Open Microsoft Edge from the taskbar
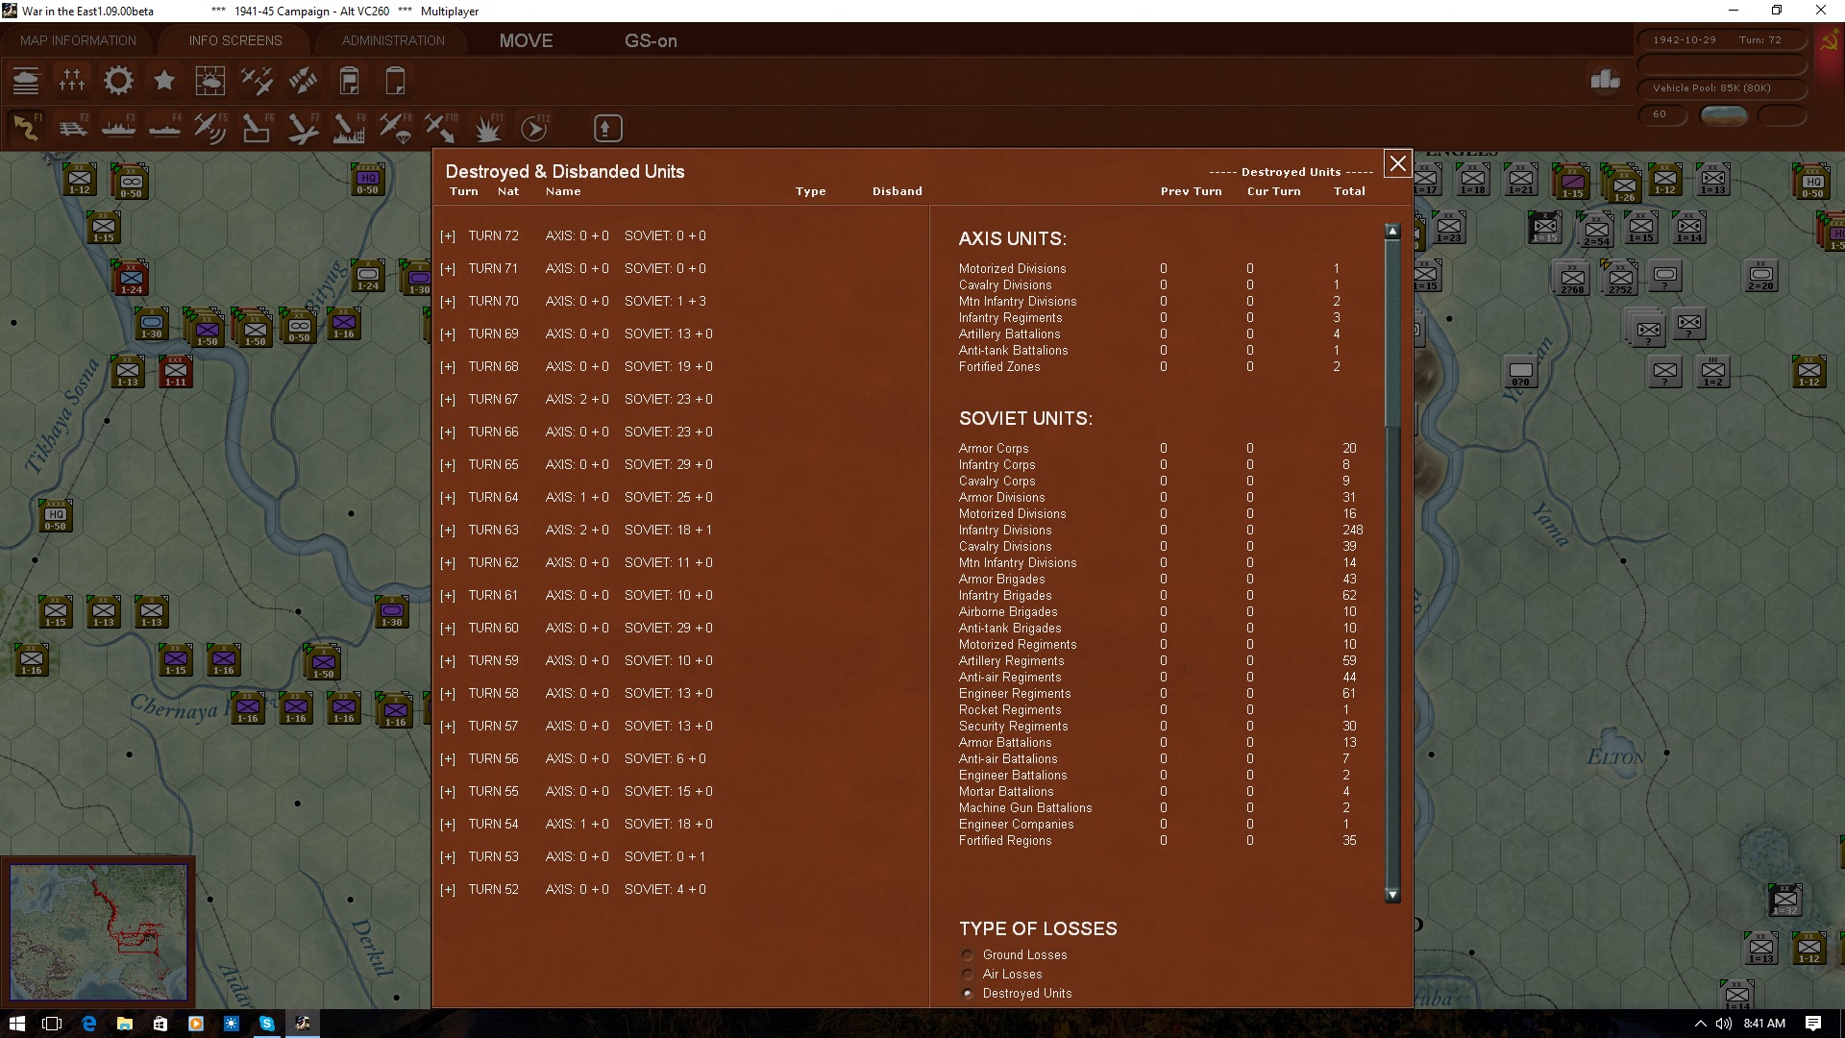Viewport: 1845px width, 1038px height. 88,1024
